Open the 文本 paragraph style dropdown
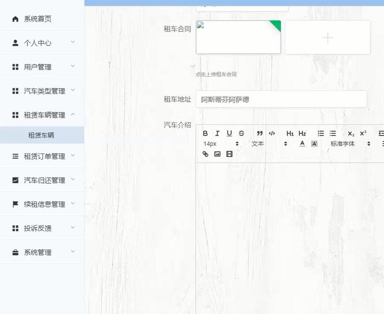This screenshot has height=314, width=384. pos(269,144)
